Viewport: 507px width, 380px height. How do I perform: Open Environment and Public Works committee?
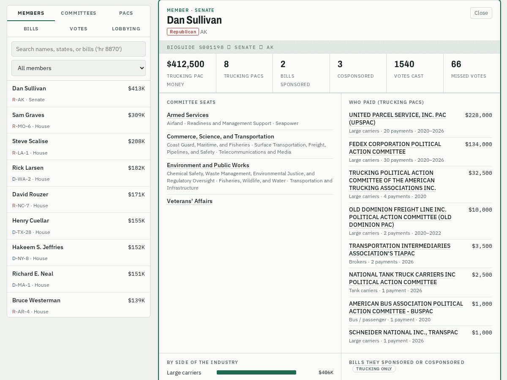[208, 165]
